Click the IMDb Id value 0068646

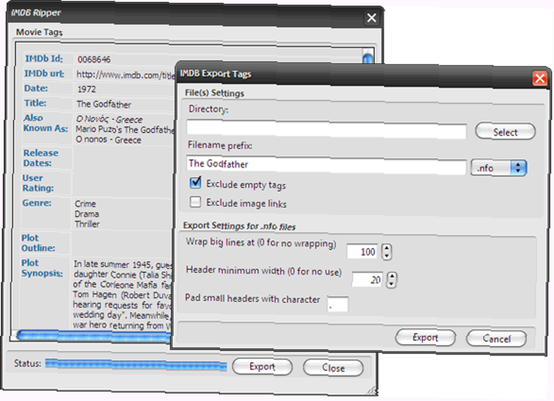pos(94,59)
